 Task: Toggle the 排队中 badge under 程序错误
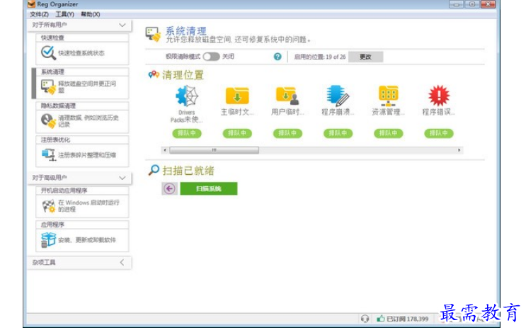point(439,133)
